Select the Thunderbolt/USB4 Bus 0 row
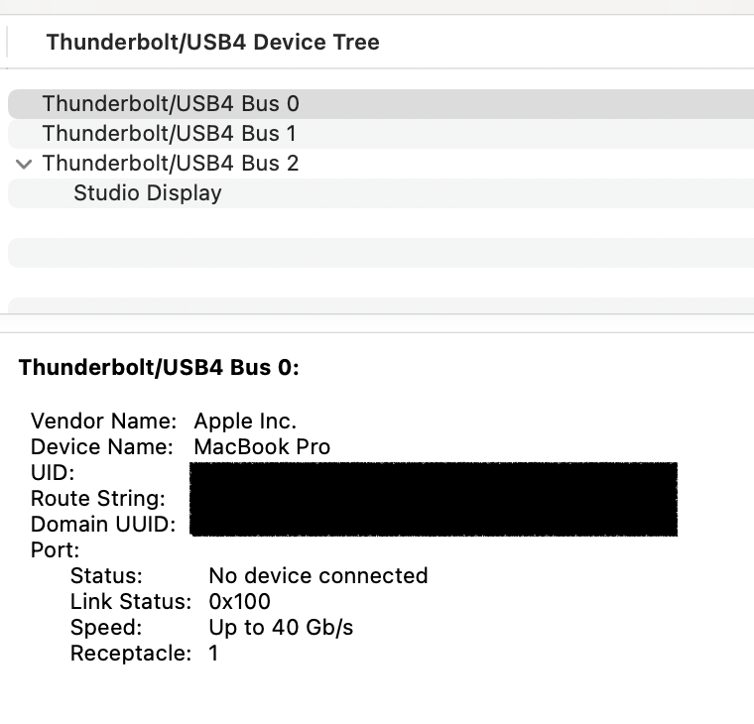Image resolution: width=754 pixels, height=724 pixels. (170, 104)
